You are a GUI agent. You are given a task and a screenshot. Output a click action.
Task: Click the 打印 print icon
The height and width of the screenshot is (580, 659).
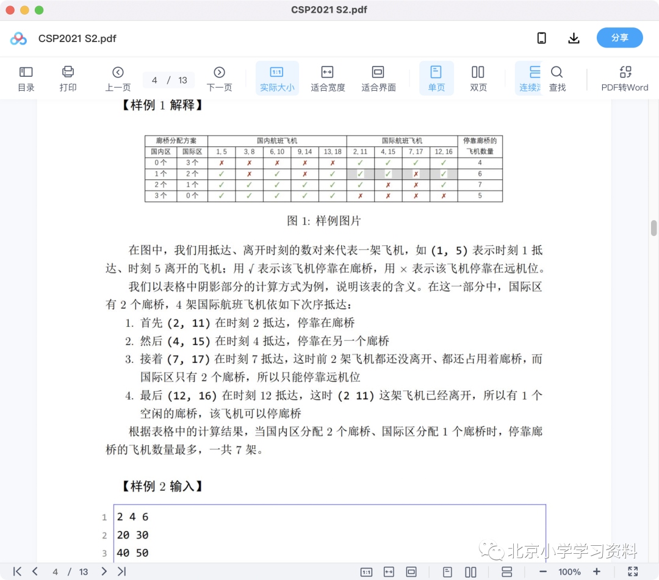pyautogui.click(x=68, y=79)
